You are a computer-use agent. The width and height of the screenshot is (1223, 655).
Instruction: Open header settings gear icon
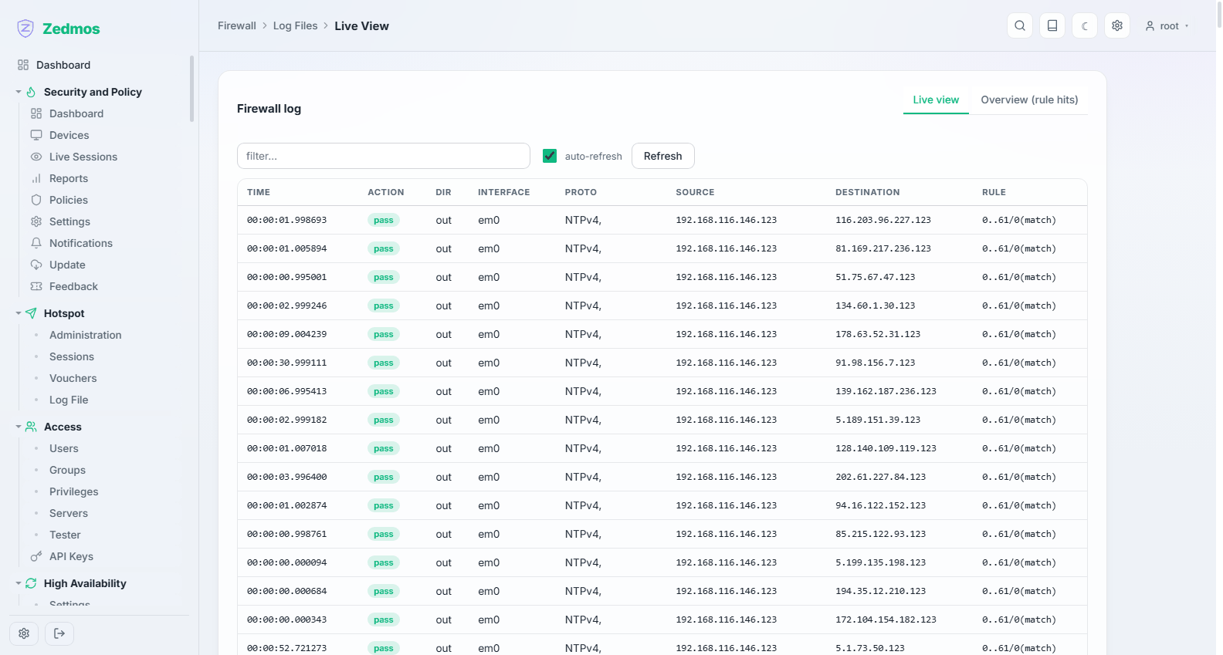1117,25
